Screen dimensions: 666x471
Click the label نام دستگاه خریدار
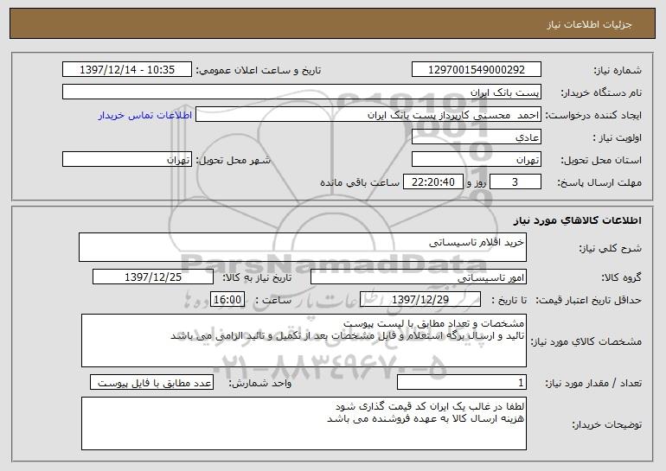(x=601, y=92)
